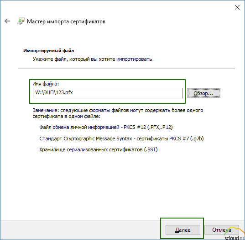245x240 pixels.
Task: Click the Замечание note about file formats
Action: [118, 113]
